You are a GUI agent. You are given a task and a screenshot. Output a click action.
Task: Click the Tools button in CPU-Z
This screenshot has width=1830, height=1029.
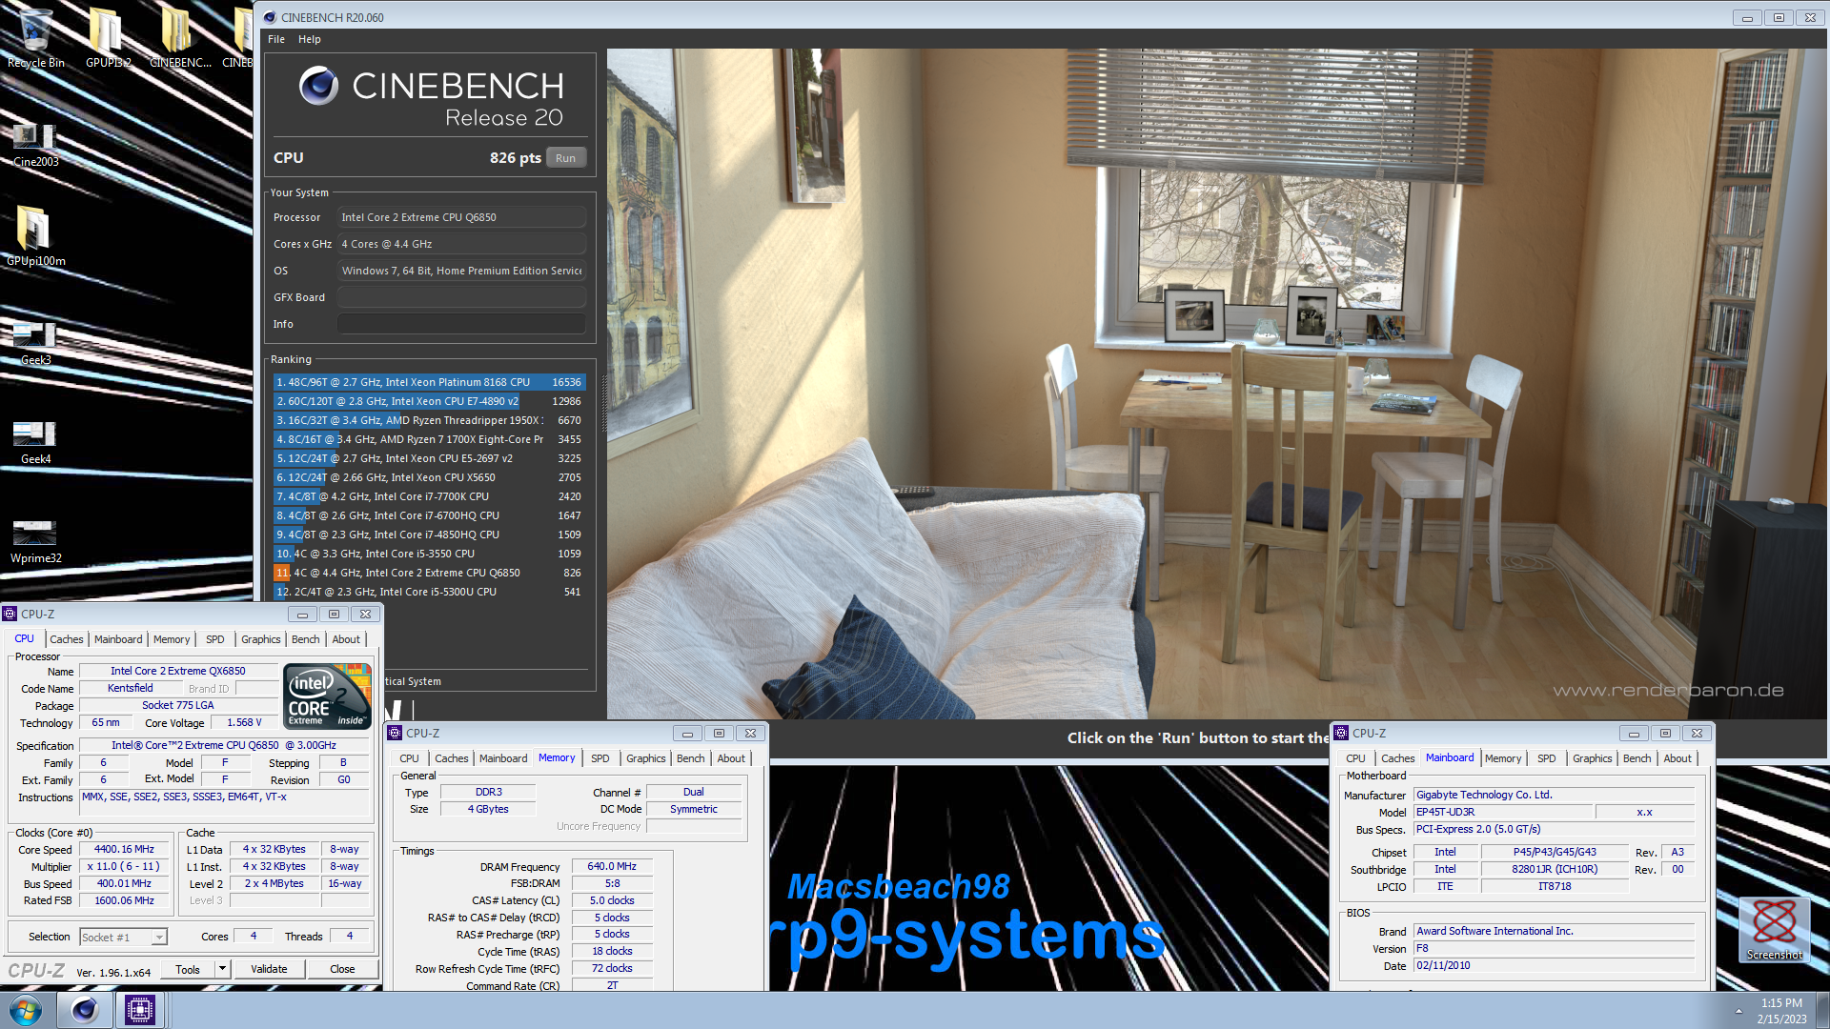(188, 969)
